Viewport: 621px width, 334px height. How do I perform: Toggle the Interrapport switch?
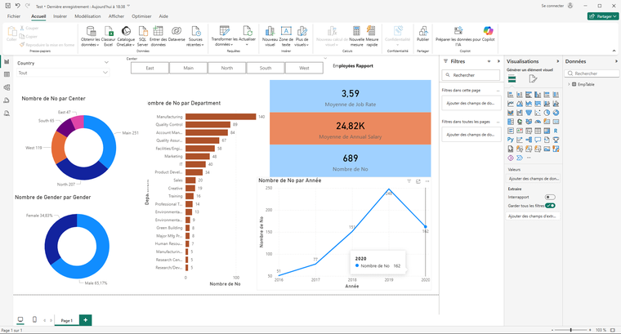coord(550,197)
